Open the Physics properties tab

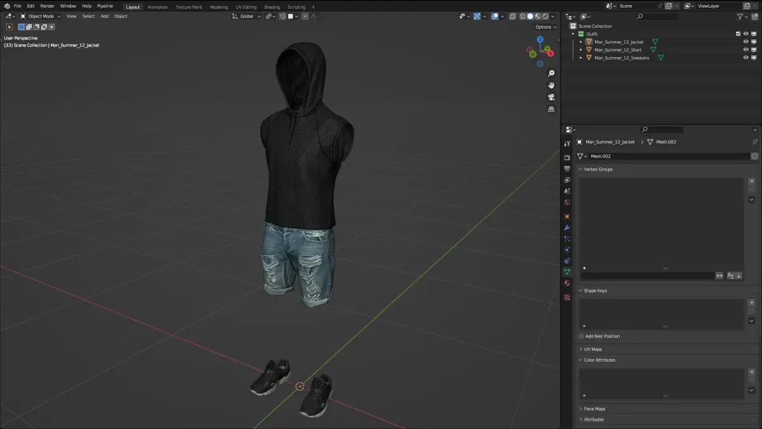(x=567, y=250)
